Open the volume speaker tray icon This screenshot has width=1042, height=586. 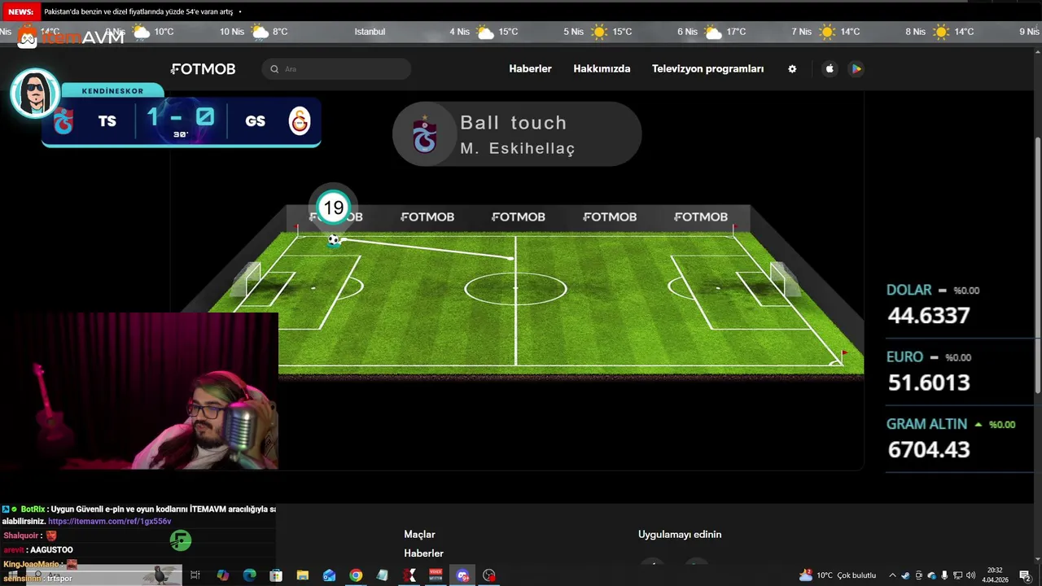[x=970, y=575]
